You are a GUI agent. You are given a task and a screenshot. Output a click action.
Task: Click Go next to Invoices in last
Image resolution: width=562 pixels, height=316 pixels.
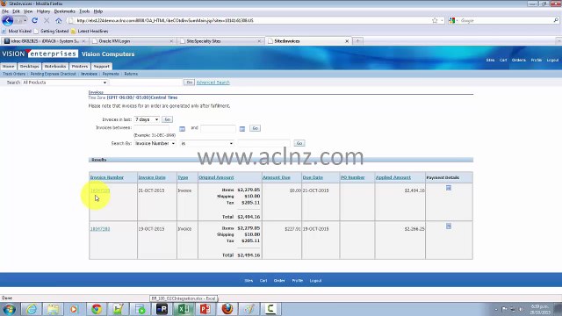pyautogui.click(x=167, y=119)
